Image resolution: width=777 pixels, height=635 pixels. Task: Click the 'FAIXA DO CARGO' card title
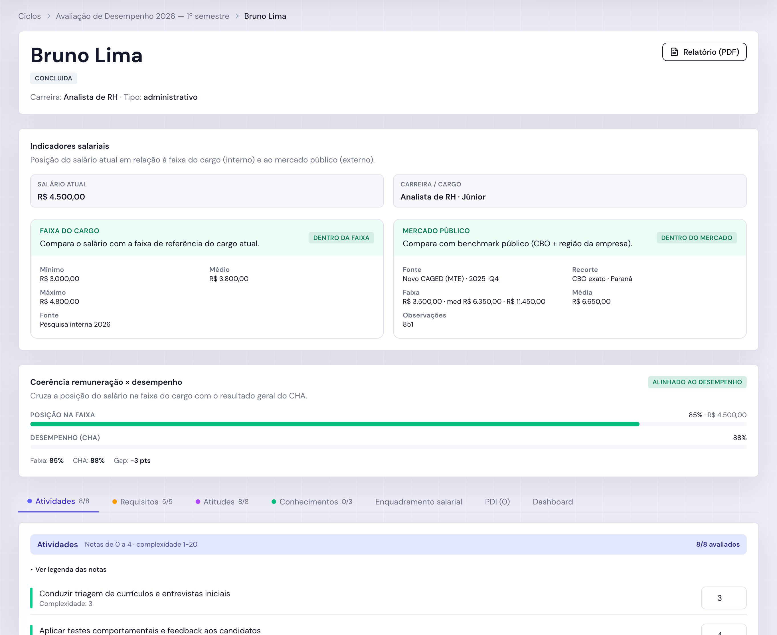(x=70, y=231)
